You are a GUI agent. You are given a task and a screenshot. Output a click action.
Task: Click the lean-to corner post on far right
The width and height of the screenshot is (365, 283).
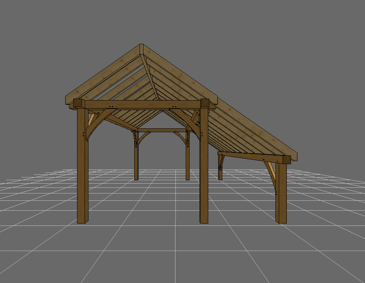pos(281,194)
